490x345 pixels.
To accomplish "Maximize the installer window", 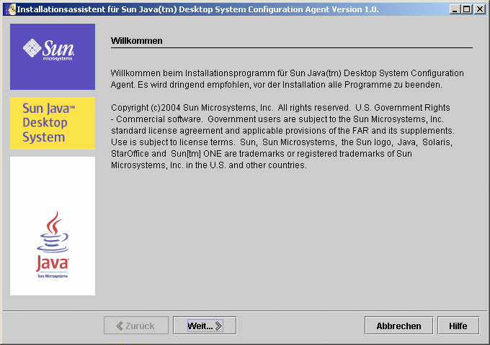I will click(467, 9).
